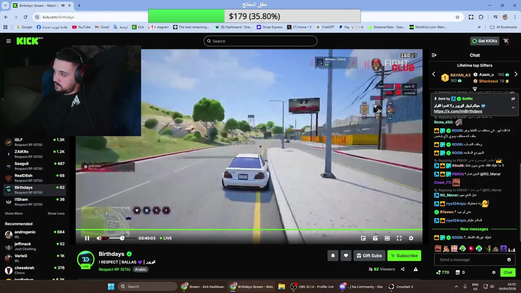Open the Kick sidebar hamburger menu
The image size is (521, 293).
[x=9, y=41]
